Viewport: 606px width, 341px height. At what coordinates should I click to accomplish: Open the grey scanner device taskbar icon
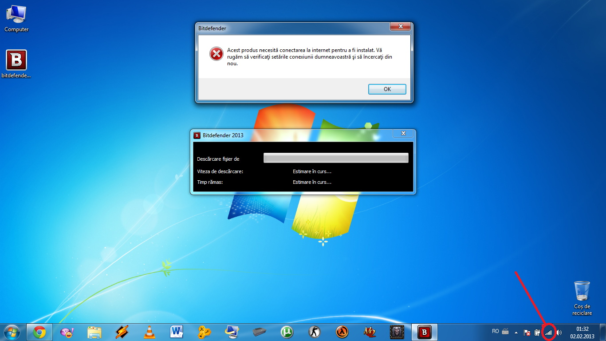coord(260,332)
